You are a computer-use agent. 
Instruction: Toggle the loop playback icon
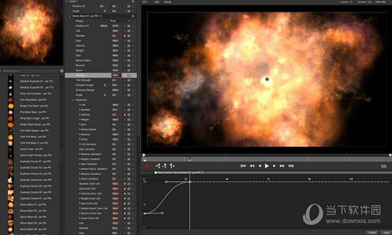coord(384,166)
